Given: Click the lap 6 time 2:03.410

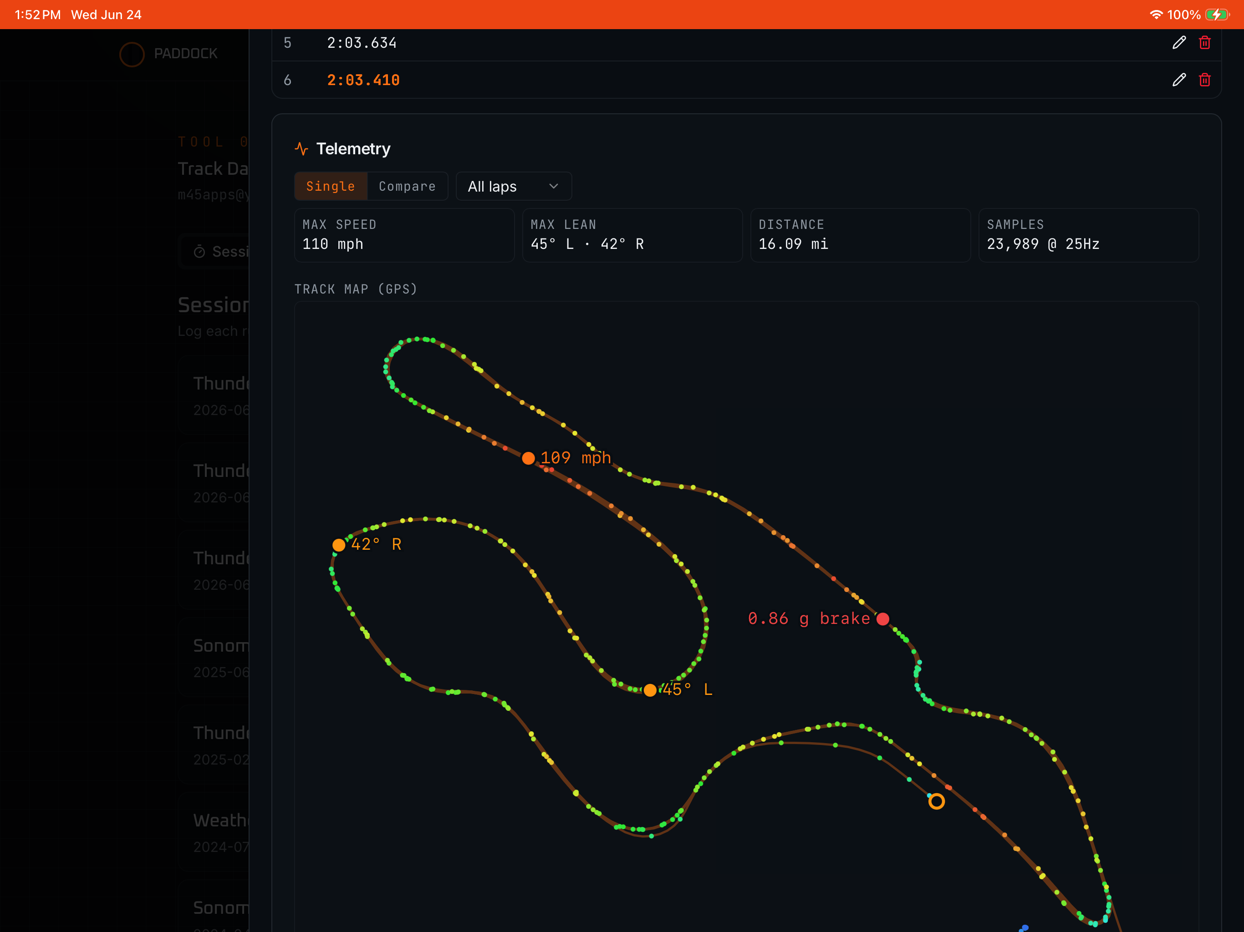Looking at the screenshot, I should point(363,81).
